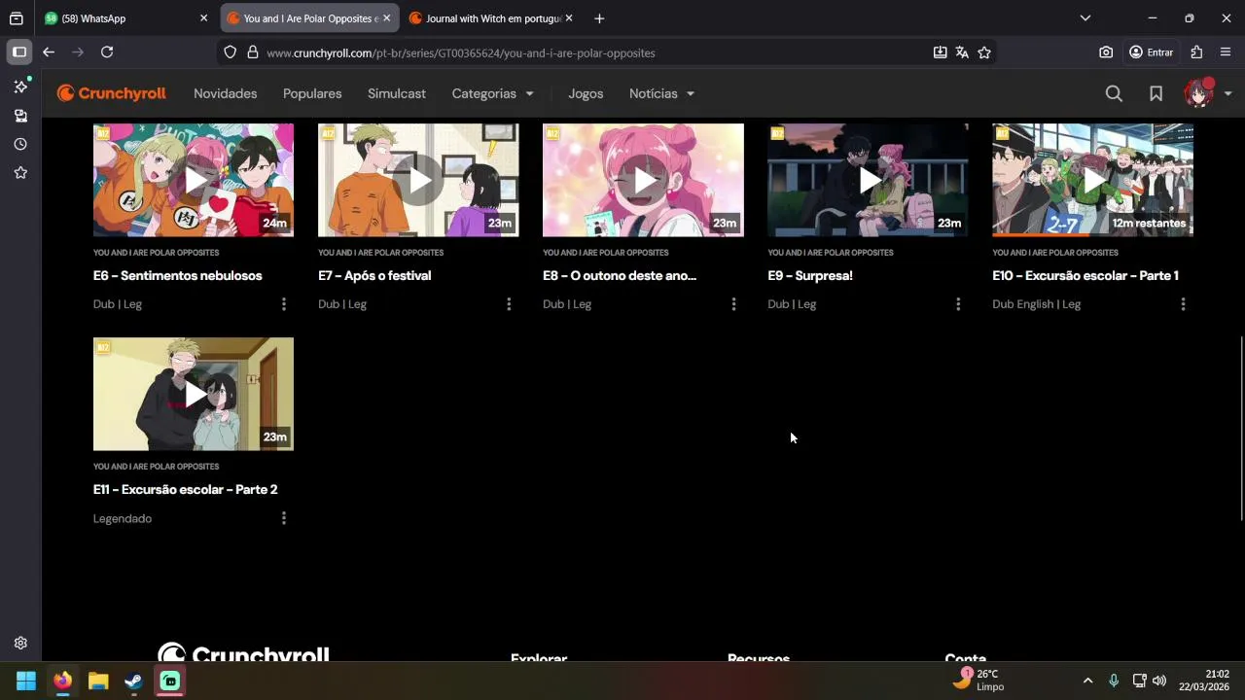Open E11 – Excursão escolar – Parte 2 title link

pyautogui.click(x=186, y=489)
